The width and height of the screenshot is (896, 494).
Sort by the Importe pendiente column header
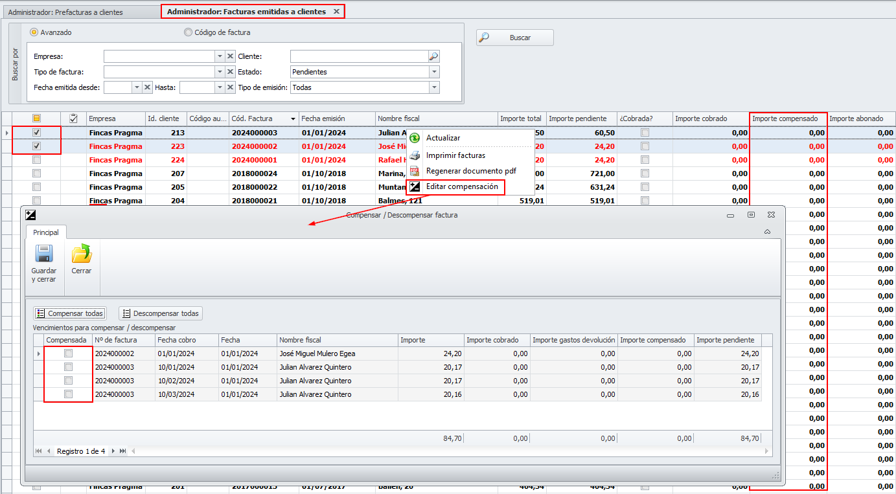(x=577, y=118)
